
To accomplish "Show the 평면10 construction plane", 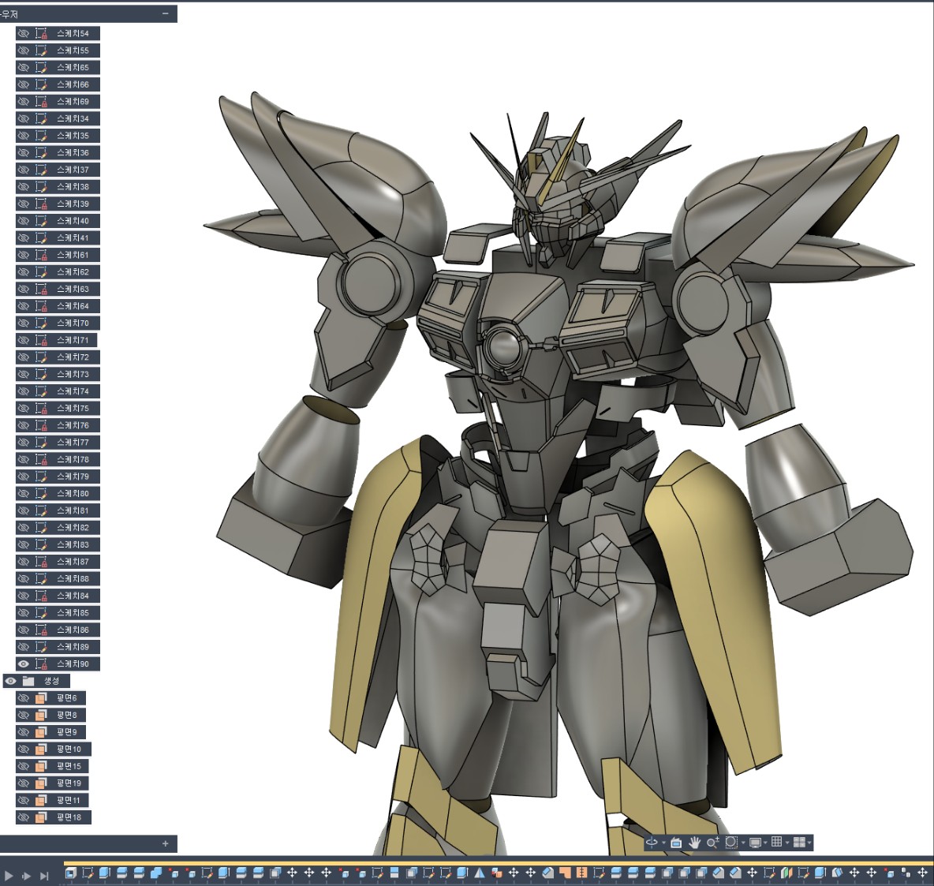I will tap(24, 750).
